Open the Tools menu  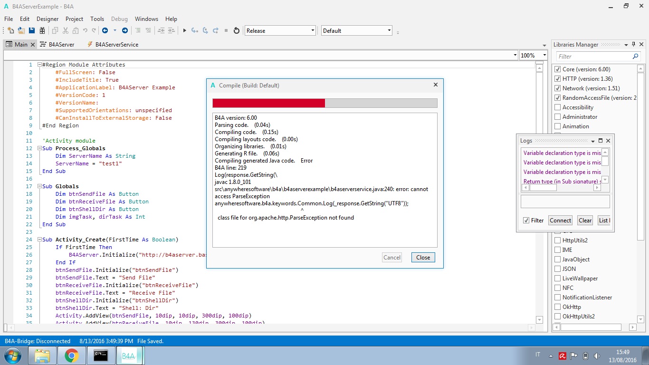(97, 19)
